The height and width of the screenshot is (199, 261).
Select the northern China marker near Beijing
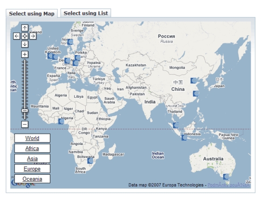193,81
